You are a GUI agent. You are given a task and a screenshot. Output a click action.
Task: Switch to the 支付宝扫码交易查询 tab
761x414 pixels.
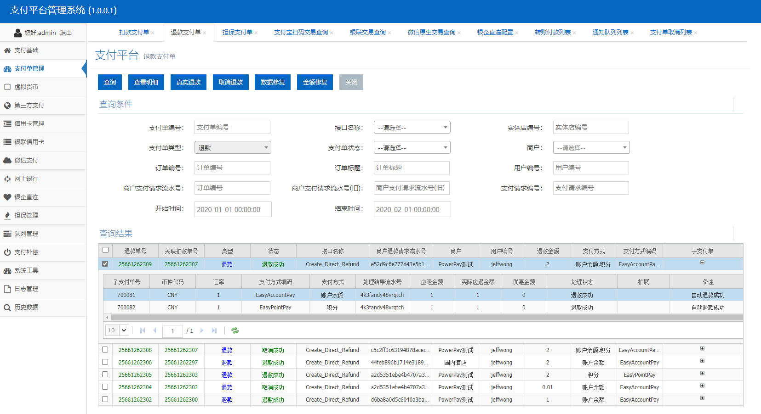click(301, 33)
